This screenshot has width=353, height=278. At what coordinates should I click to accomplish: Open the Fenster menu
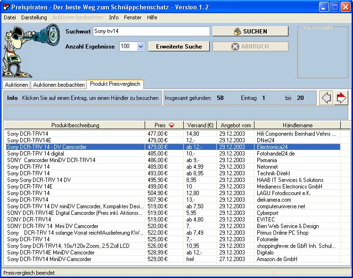click(x=132, y=17)
